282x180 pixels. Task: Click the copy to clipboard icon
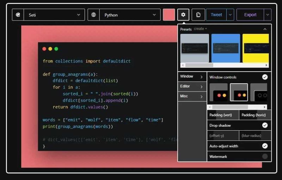pyautogui.click(x=198, y=14)
